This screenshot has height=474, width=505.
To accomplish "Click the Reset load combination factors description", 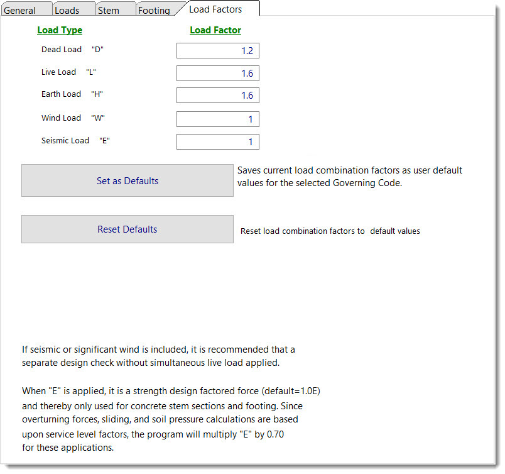I will click(330, 231).
